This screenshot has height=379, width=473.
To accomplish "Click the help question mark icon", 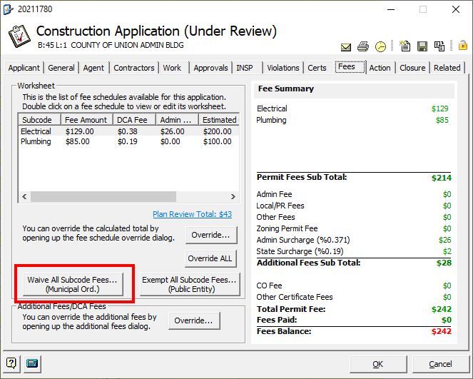I will coord(11,363).
